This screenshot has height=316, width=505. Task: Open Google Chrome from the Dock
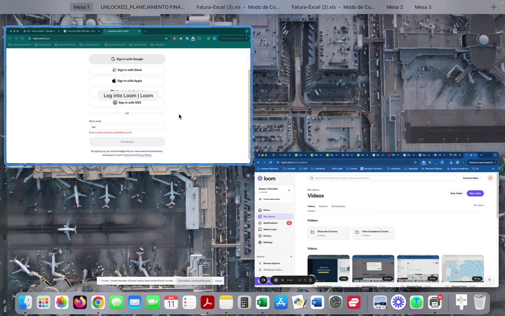98,303
